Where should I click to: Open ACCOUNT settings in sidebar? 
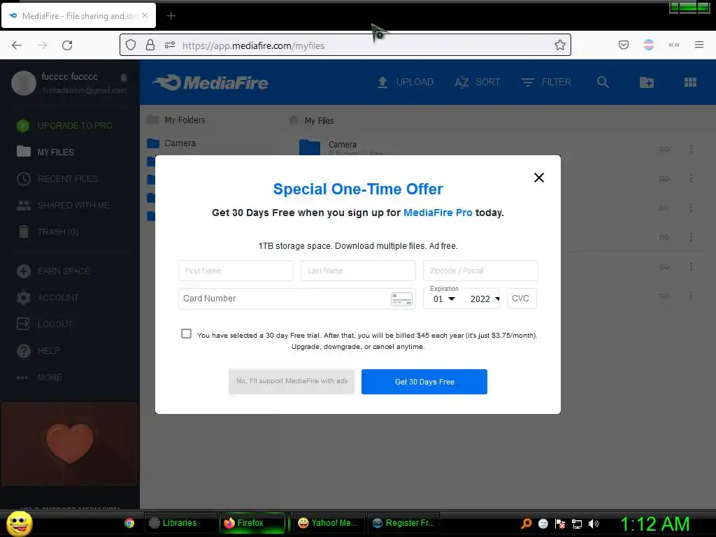[48, 298]
